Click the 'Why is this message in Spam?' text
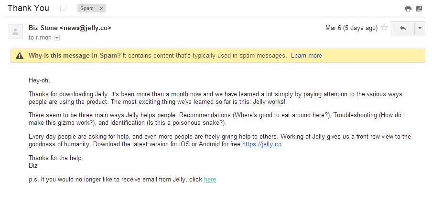Viewport: 432px width, 201px height. click(75, 56)
